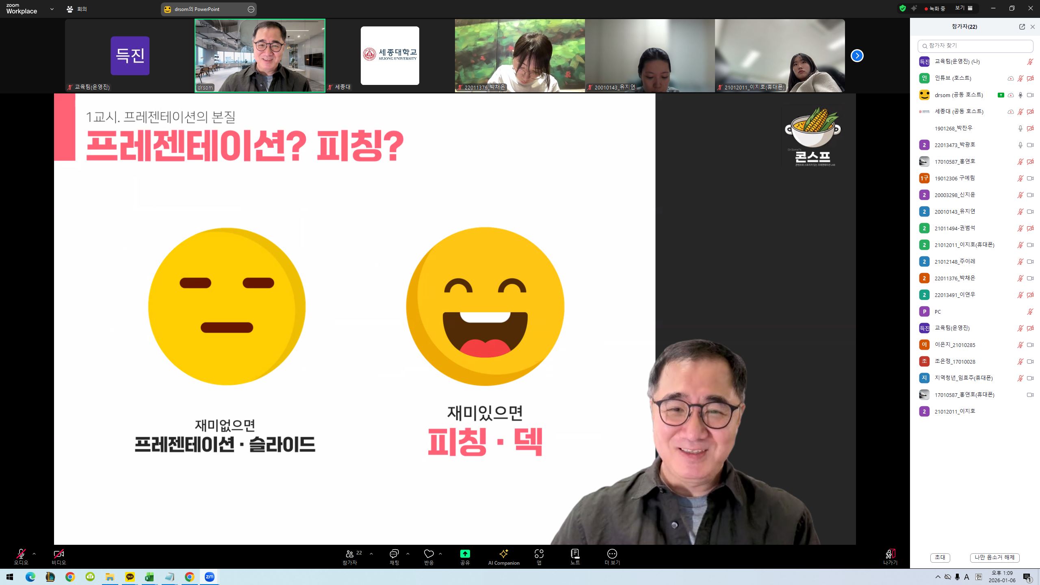Image resolution: width=1040 pixels, height=585 pixels.
Task: Leave the meeting via exit button
Action: pos(890,557)
